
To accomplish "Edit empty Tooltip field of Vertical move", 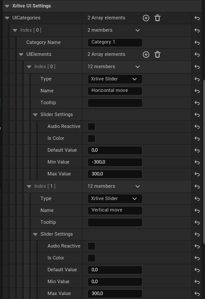I will tap(115, 222).
